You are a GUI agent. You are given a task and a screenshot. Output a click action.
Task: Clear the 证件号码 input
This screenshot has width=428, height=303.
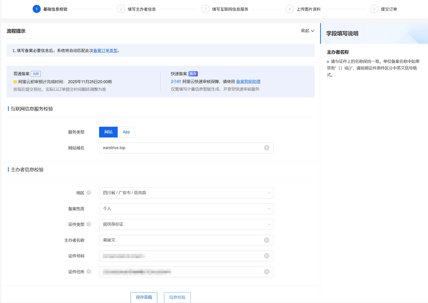(x=266, y=256)
